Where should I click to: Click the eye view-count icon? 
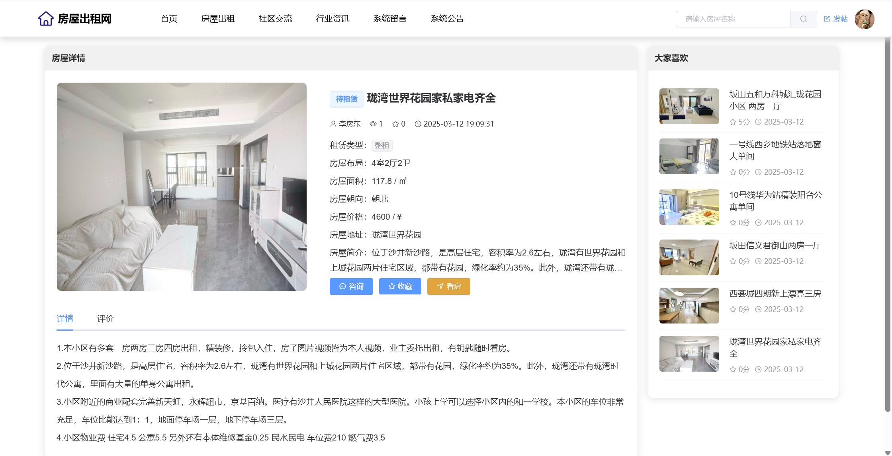(373, 124)
